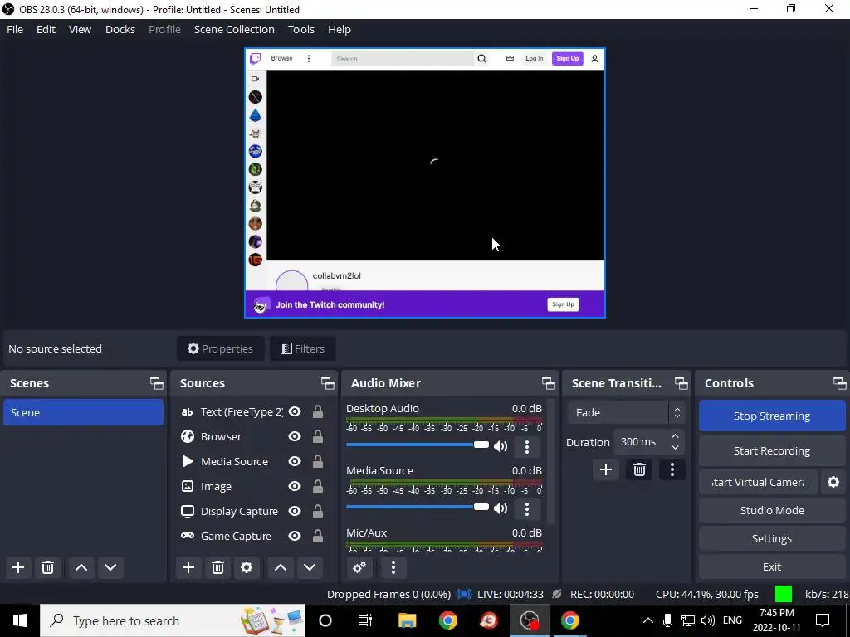The height and width of the screenshot is (637, 850).
Task: Undock the Scene Transitions panel
Action: click(681, 383)
